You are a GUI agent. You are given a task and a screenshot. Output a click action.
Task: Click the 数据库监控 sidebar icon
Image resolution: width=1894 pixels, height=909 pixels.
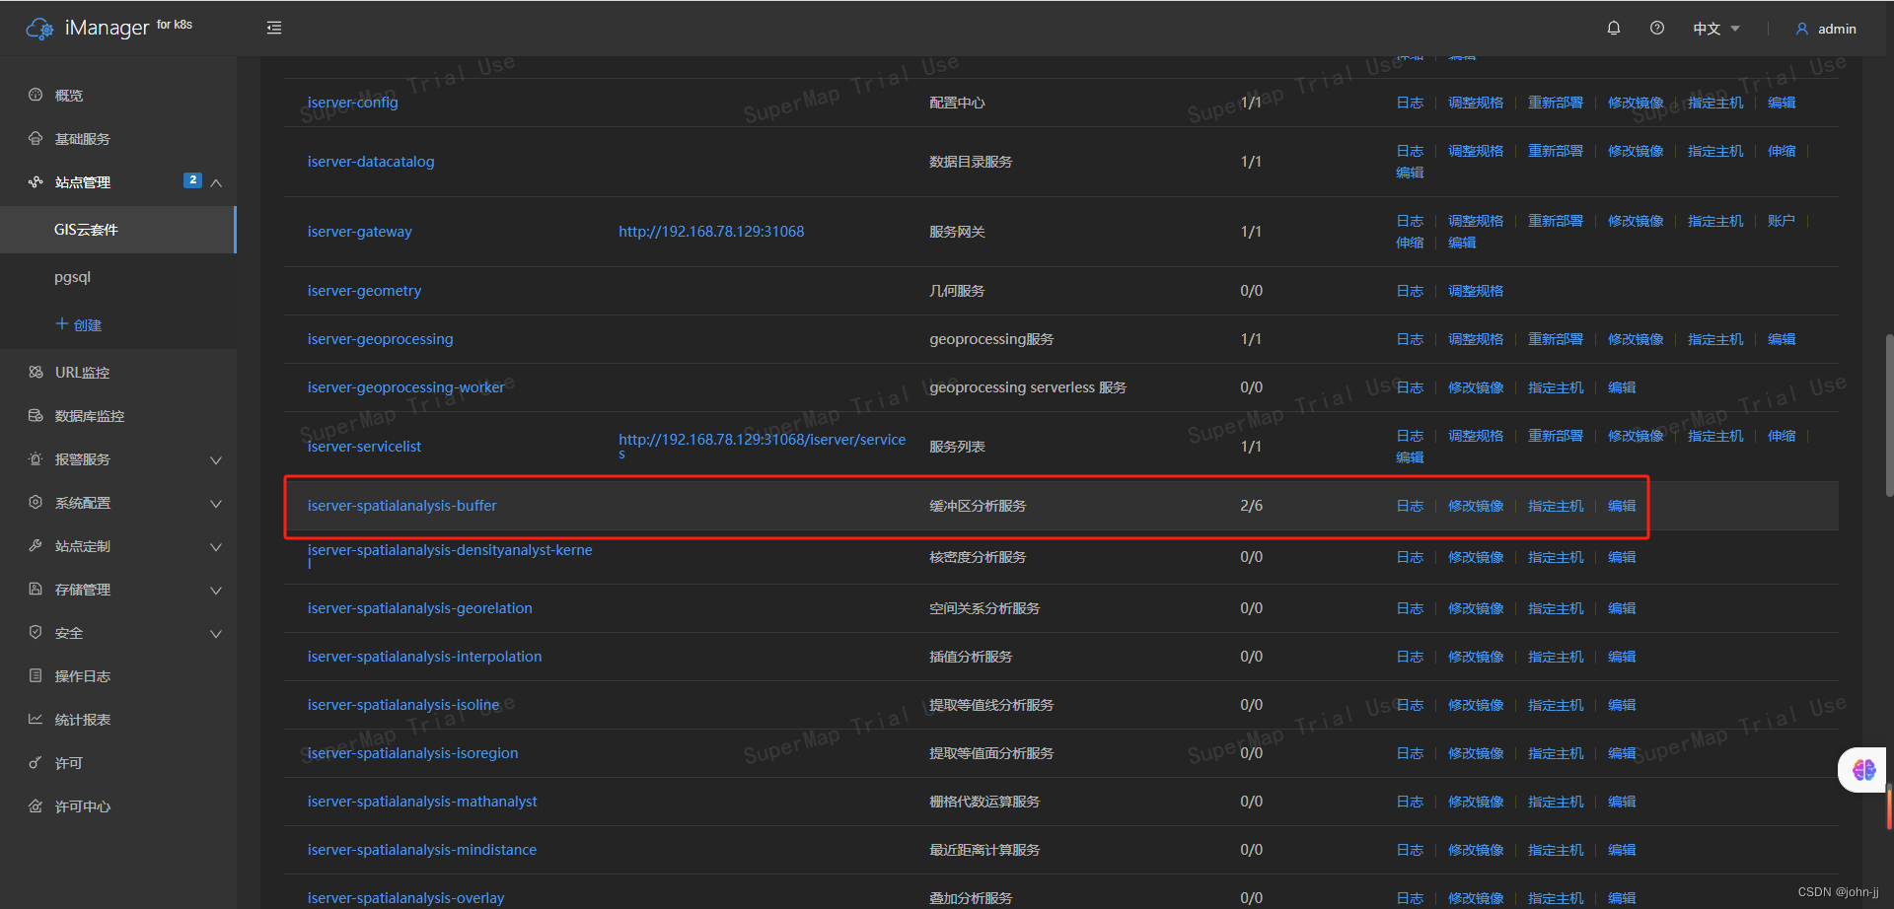[36, 415]
